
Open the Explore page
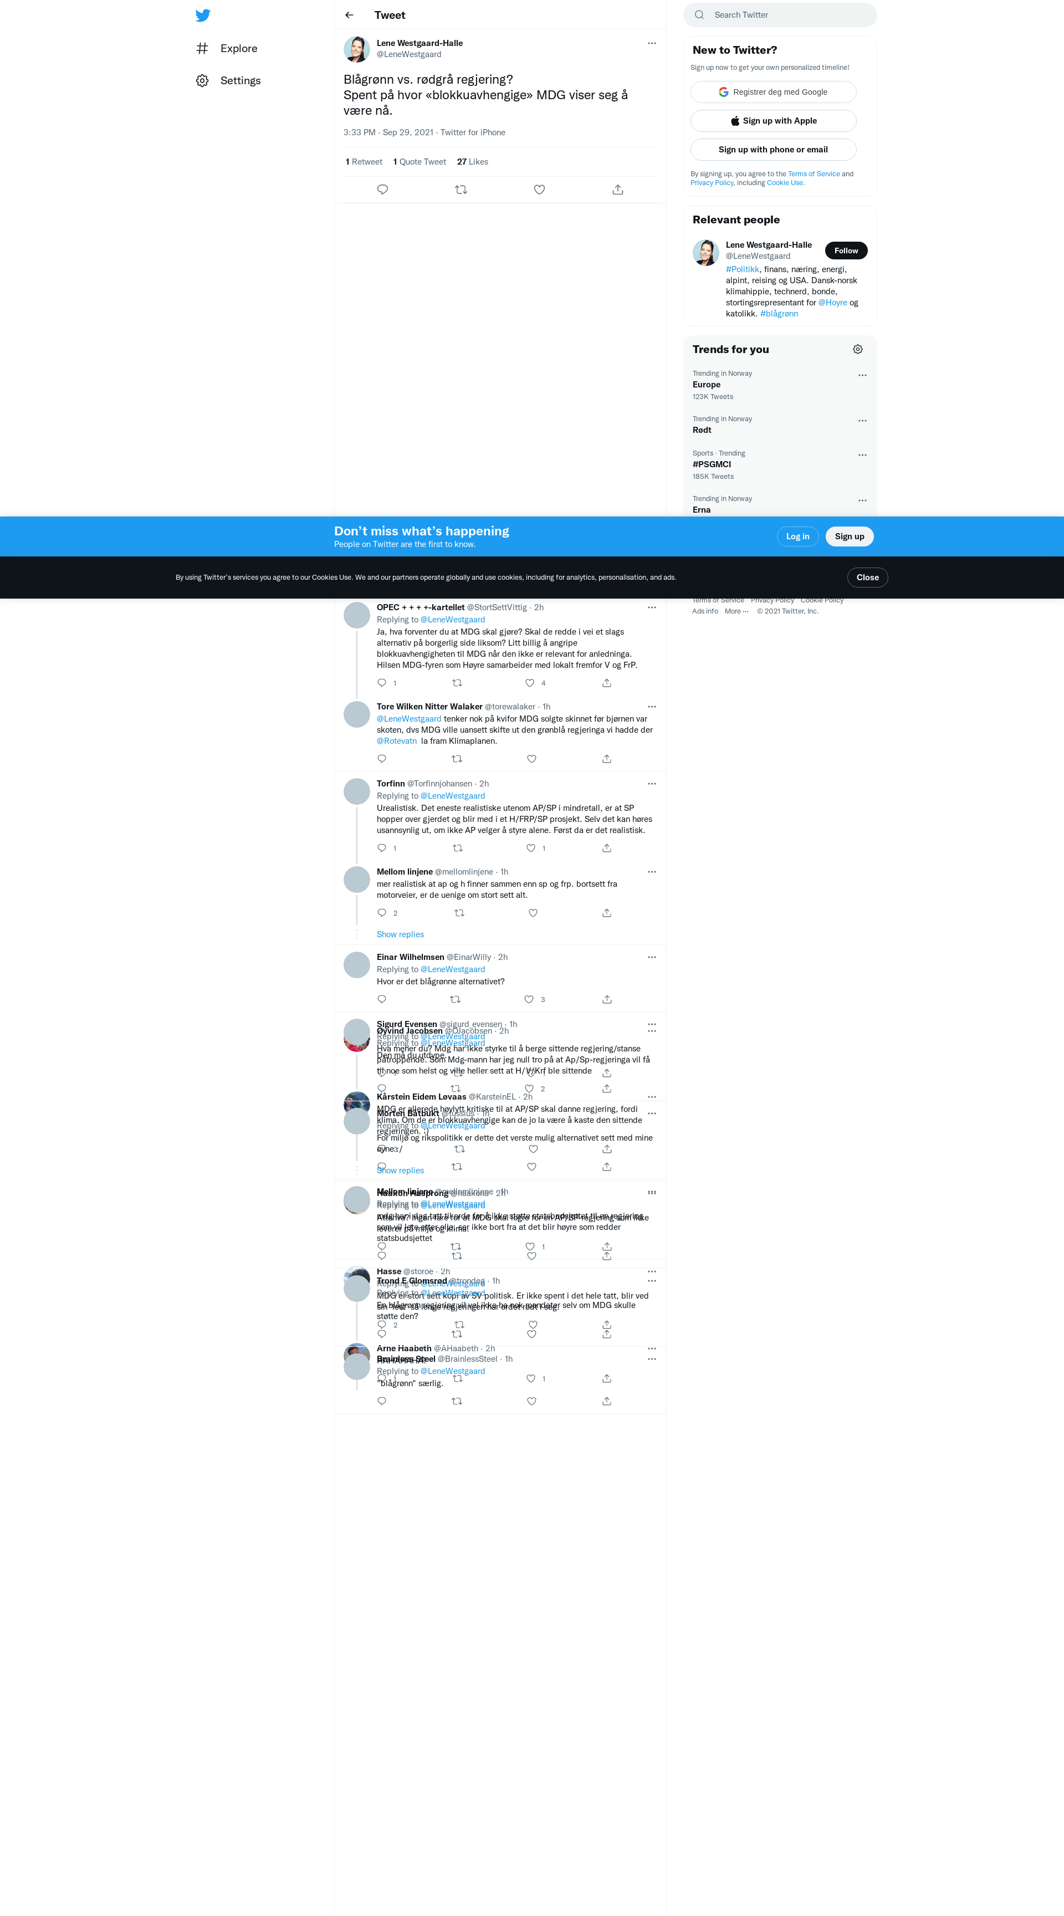tap(227, 48)
